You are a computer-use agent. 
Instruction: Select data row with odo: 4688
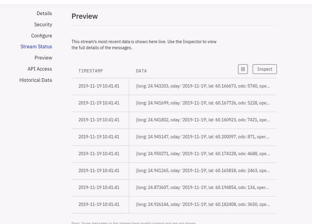(174, 154)
